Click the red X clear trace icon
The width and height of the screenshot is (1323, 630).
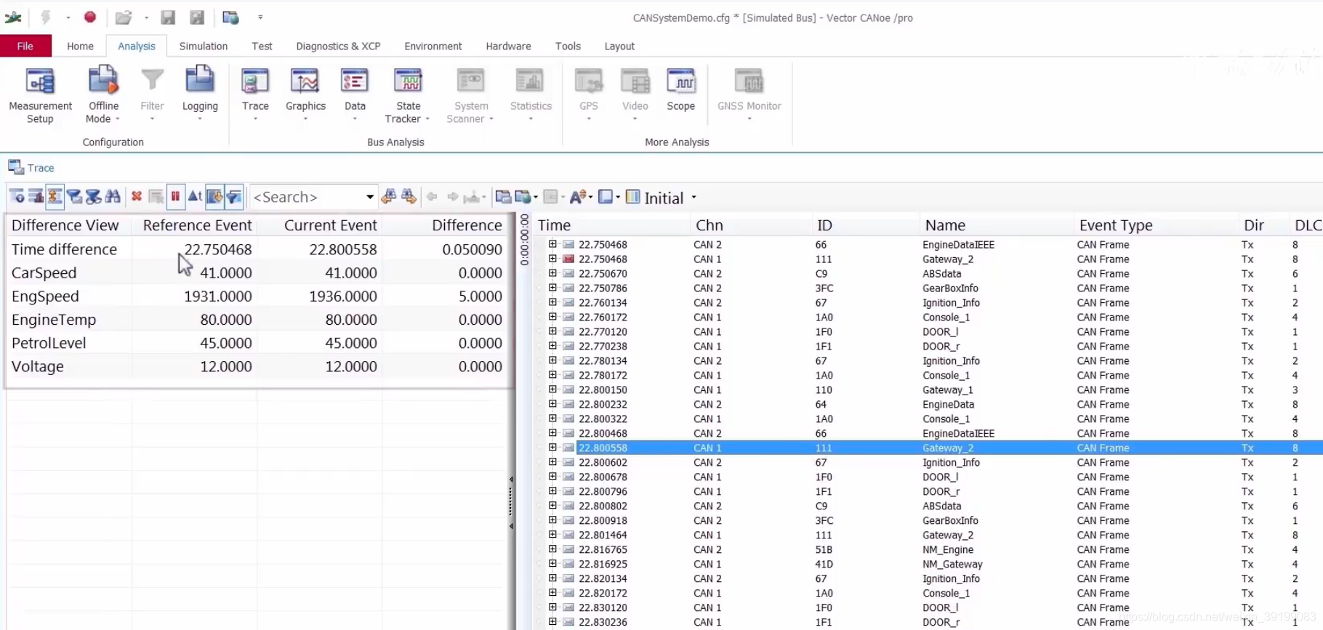[x=136, y=196]
